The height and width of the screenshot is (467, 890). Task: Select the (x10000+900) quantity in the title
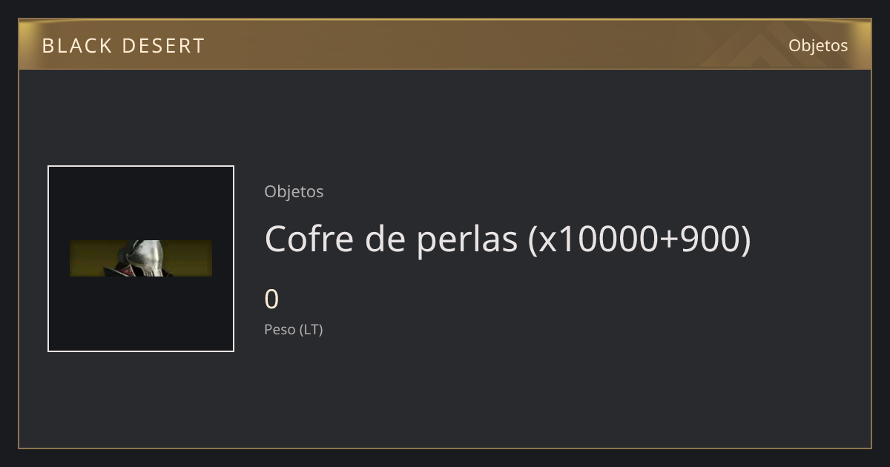click(639, 239)
